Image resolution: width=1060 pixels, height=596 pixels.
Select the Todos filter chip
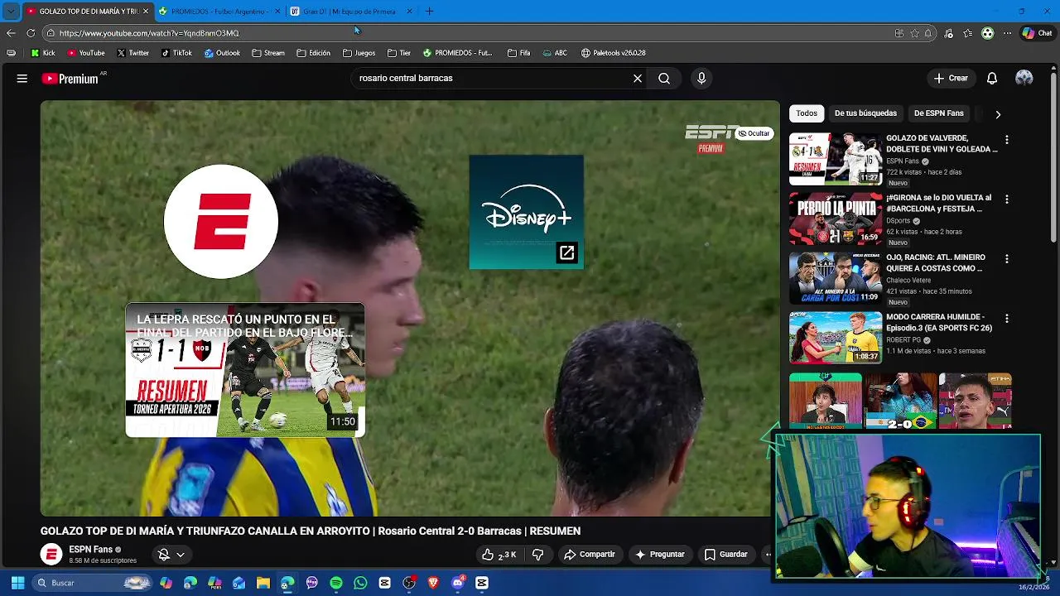click(807, 113)
